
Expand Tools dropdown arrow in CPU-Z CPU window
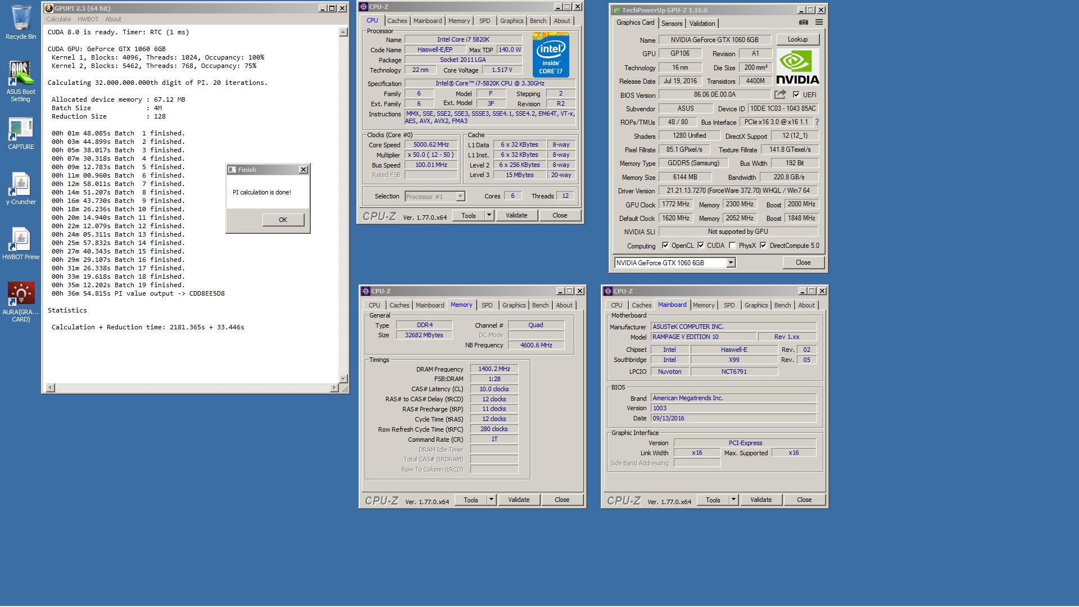tap(489, 215)
